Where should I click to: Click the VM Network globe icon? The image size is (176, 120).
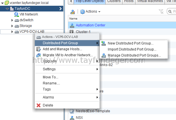coord(16,14)
